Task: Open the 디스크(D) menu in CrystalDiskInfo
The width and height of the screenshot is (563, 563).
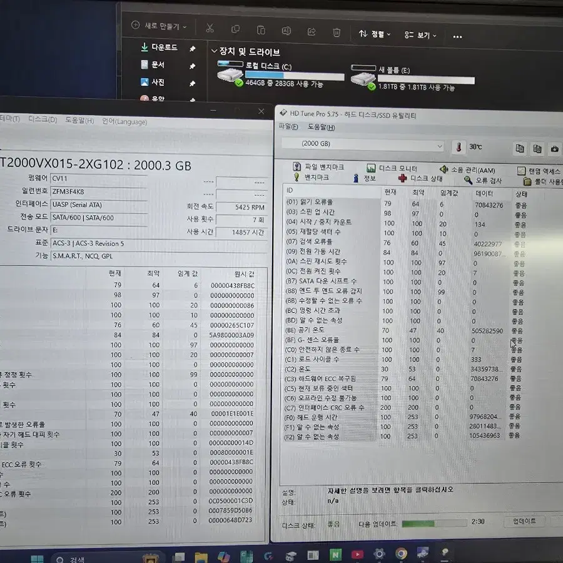Action: click(43, 119)
